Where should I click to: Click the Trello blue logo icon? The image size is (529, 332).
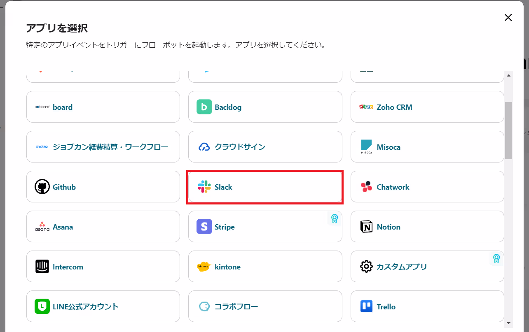(x=366, y=306)
